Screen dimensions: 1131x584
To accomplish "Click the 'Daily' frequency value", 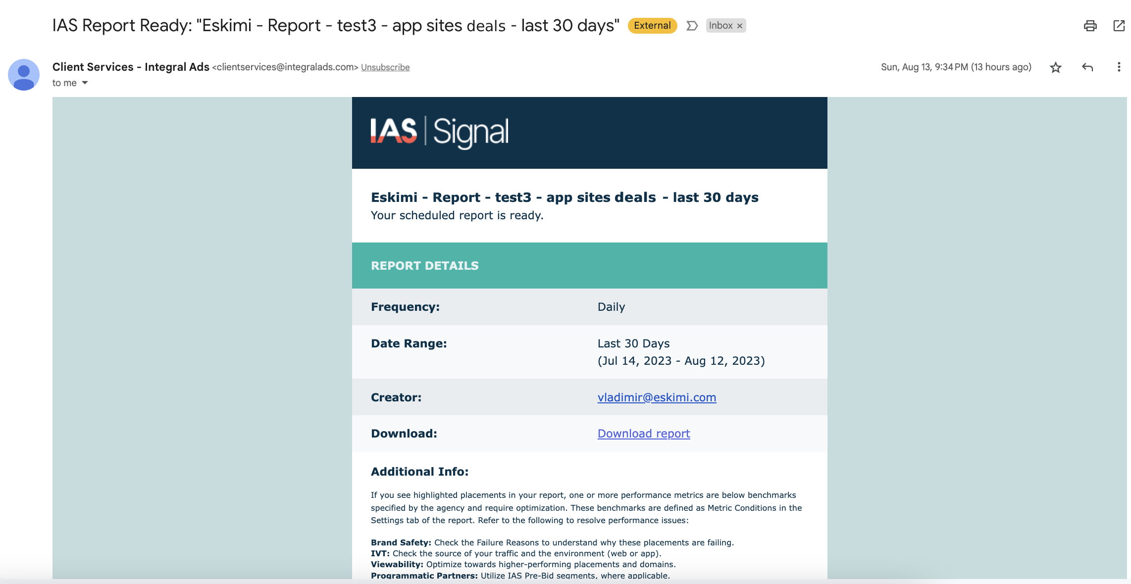I will pyautogui.click(x=611, y=307).
